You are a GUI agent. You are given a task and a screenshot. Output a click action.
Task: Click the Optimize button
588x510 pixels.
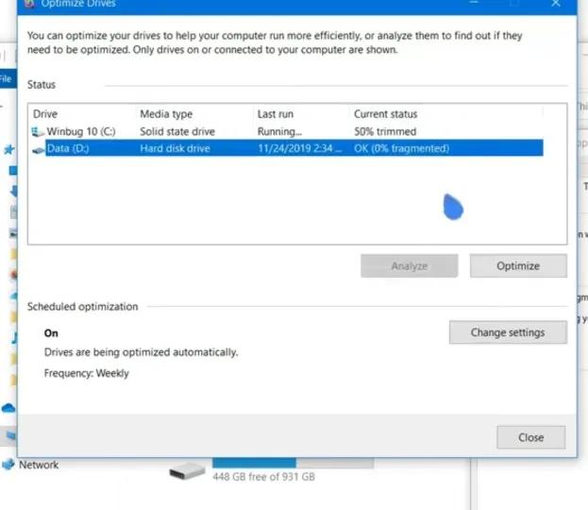pyautogui.click(x=518, y=265)
